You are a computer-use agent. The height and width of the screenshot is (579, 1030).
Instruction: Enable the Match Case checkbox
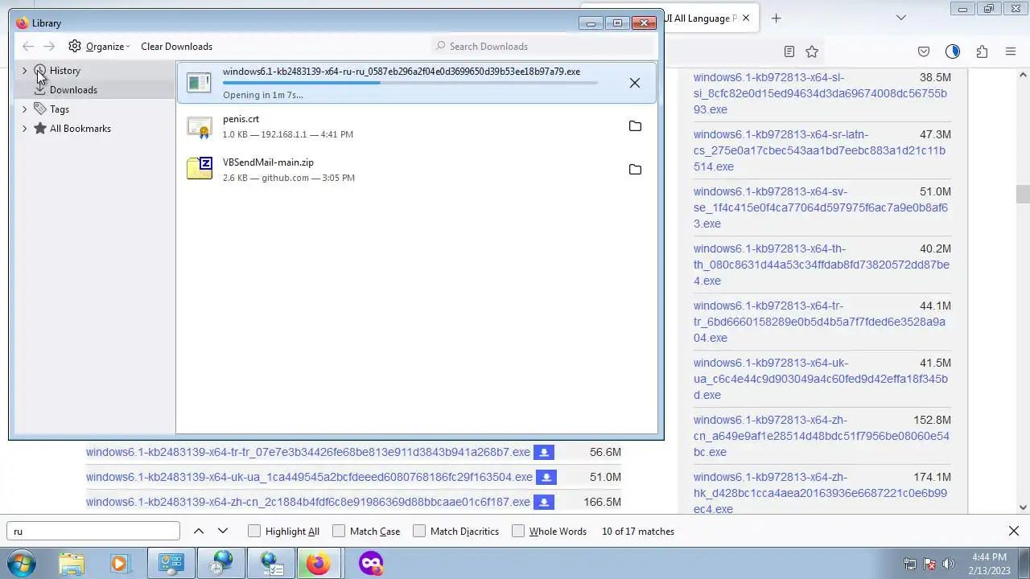tap(339, 531)
